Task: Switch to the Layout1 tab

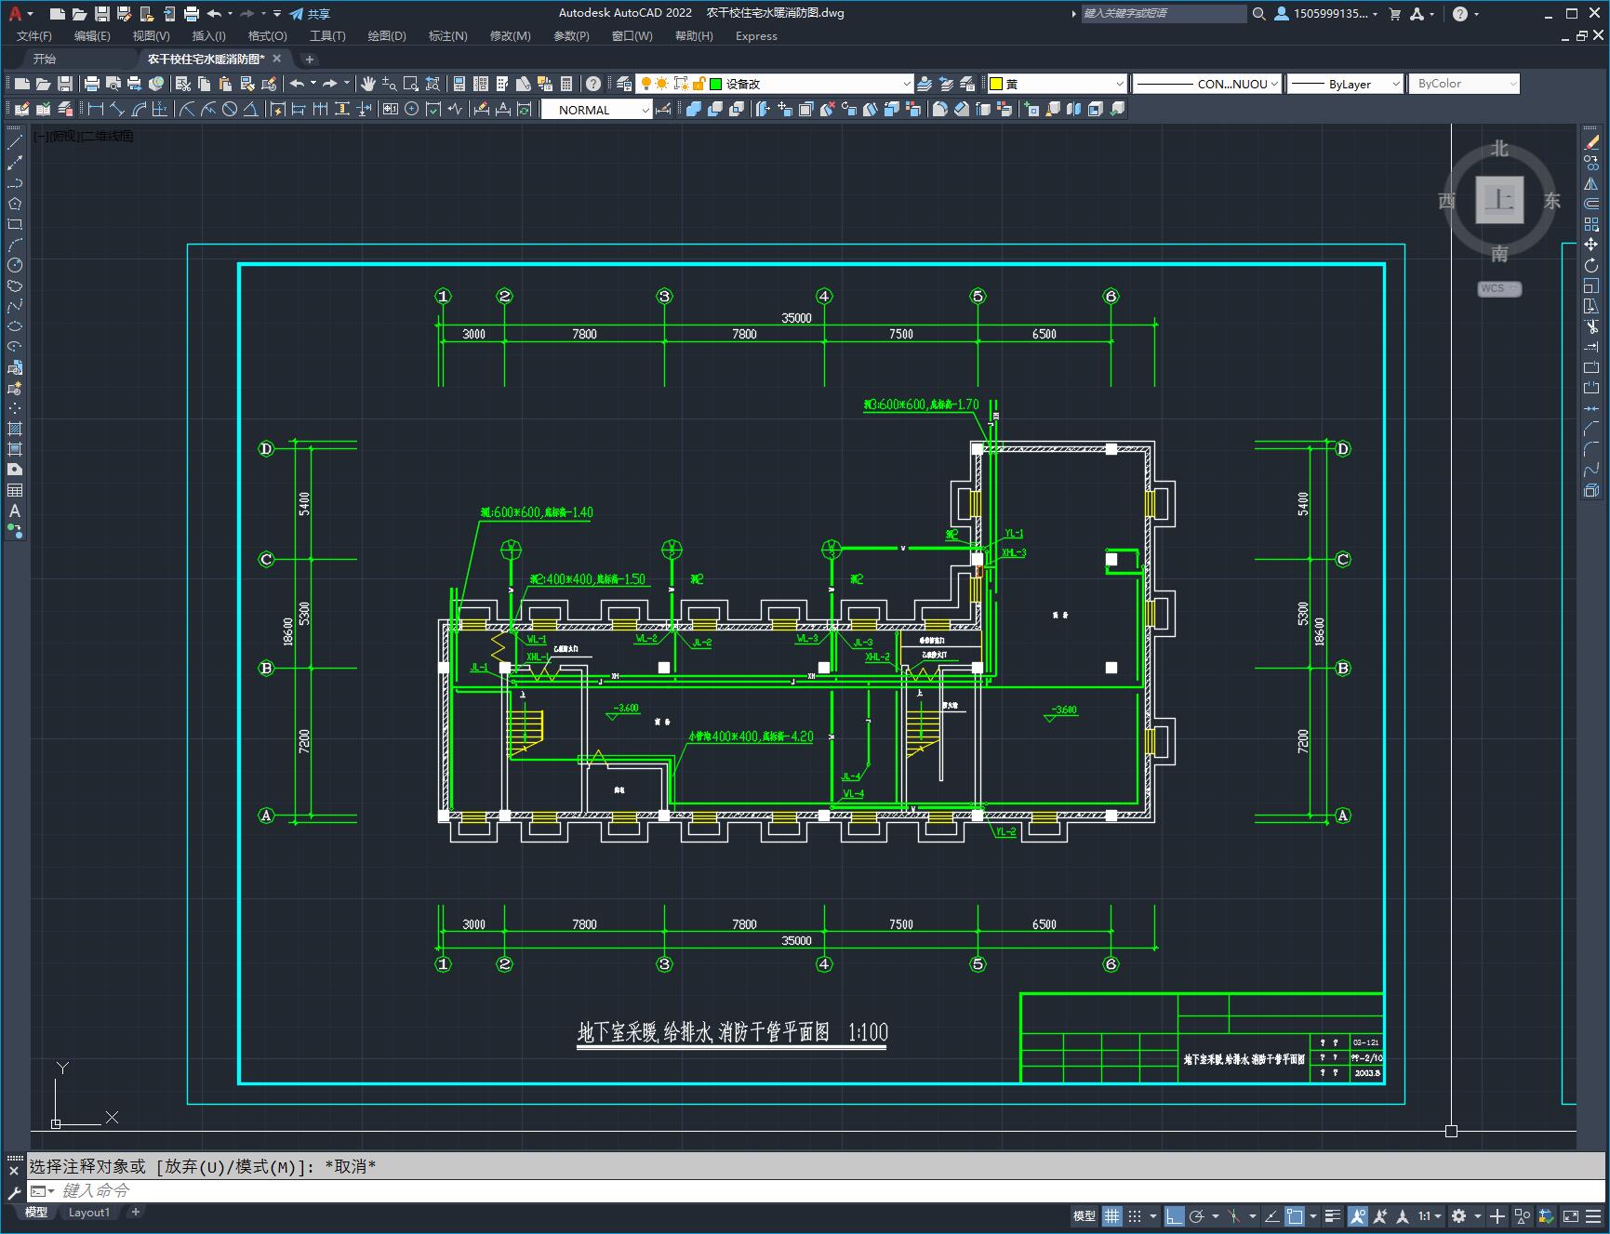Action: tap(89, 1212)
